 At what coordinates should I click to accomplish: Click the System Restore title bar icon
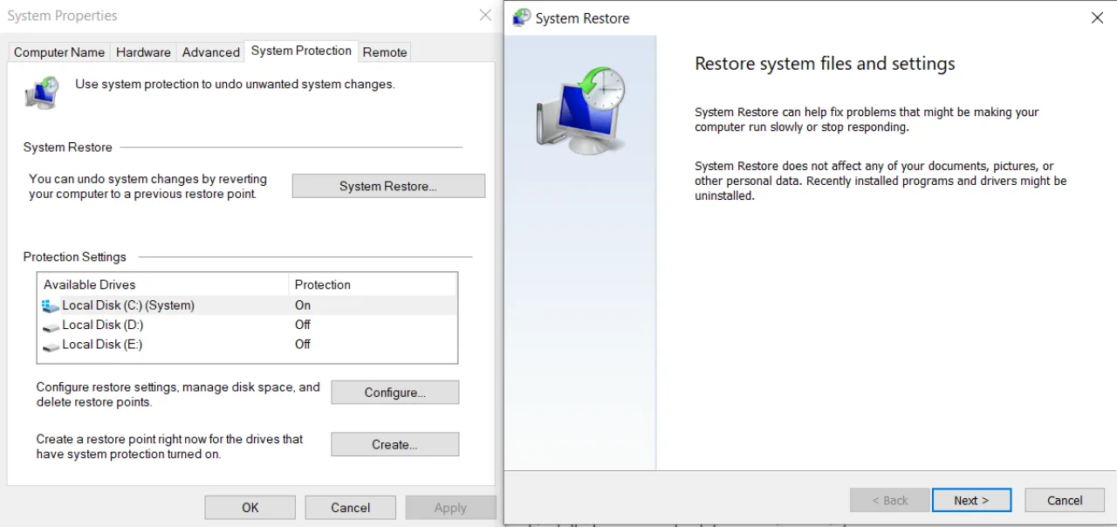(521, 17)
